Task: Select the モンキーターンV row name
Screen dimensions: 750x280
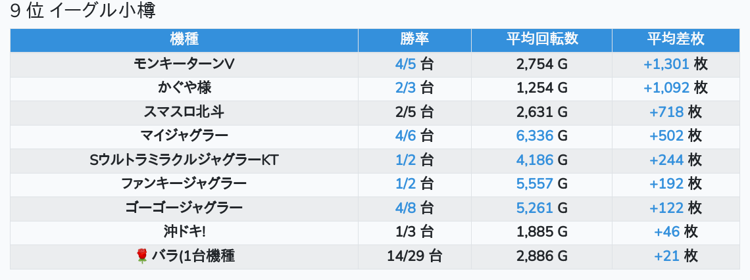Action: (184, 64)
